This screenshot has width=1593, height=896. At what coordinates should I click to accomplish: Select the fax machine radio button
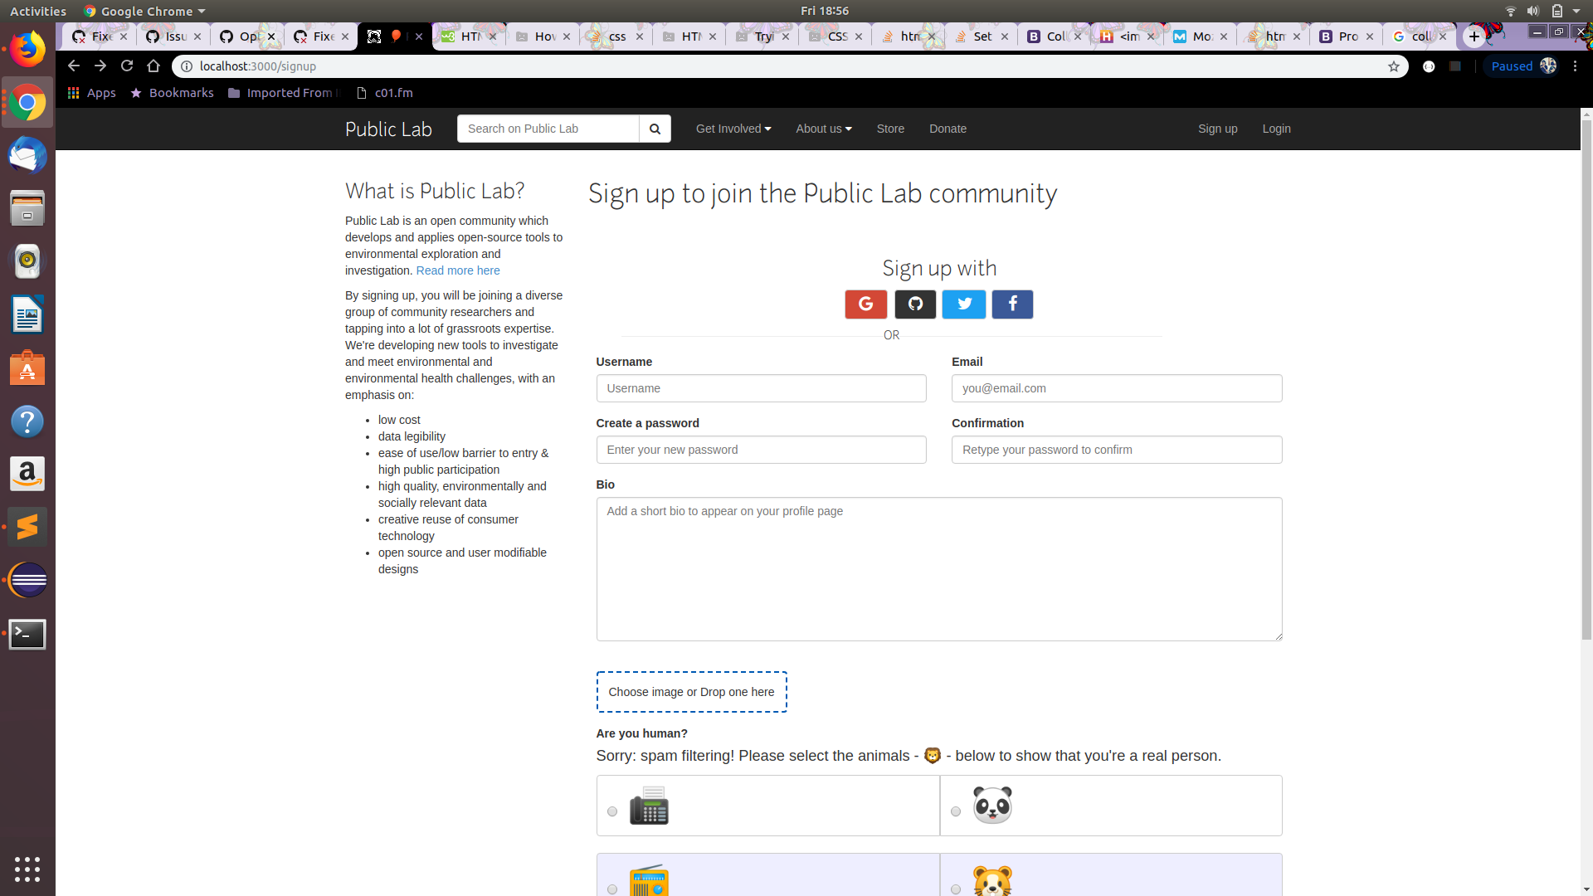pos(612,811)
